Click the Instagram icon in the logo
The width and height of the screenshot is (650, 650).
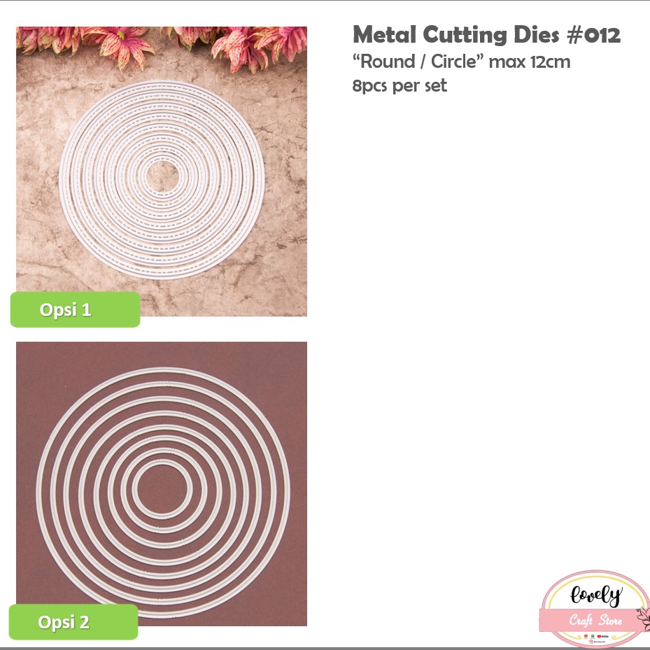click(591, 642)
